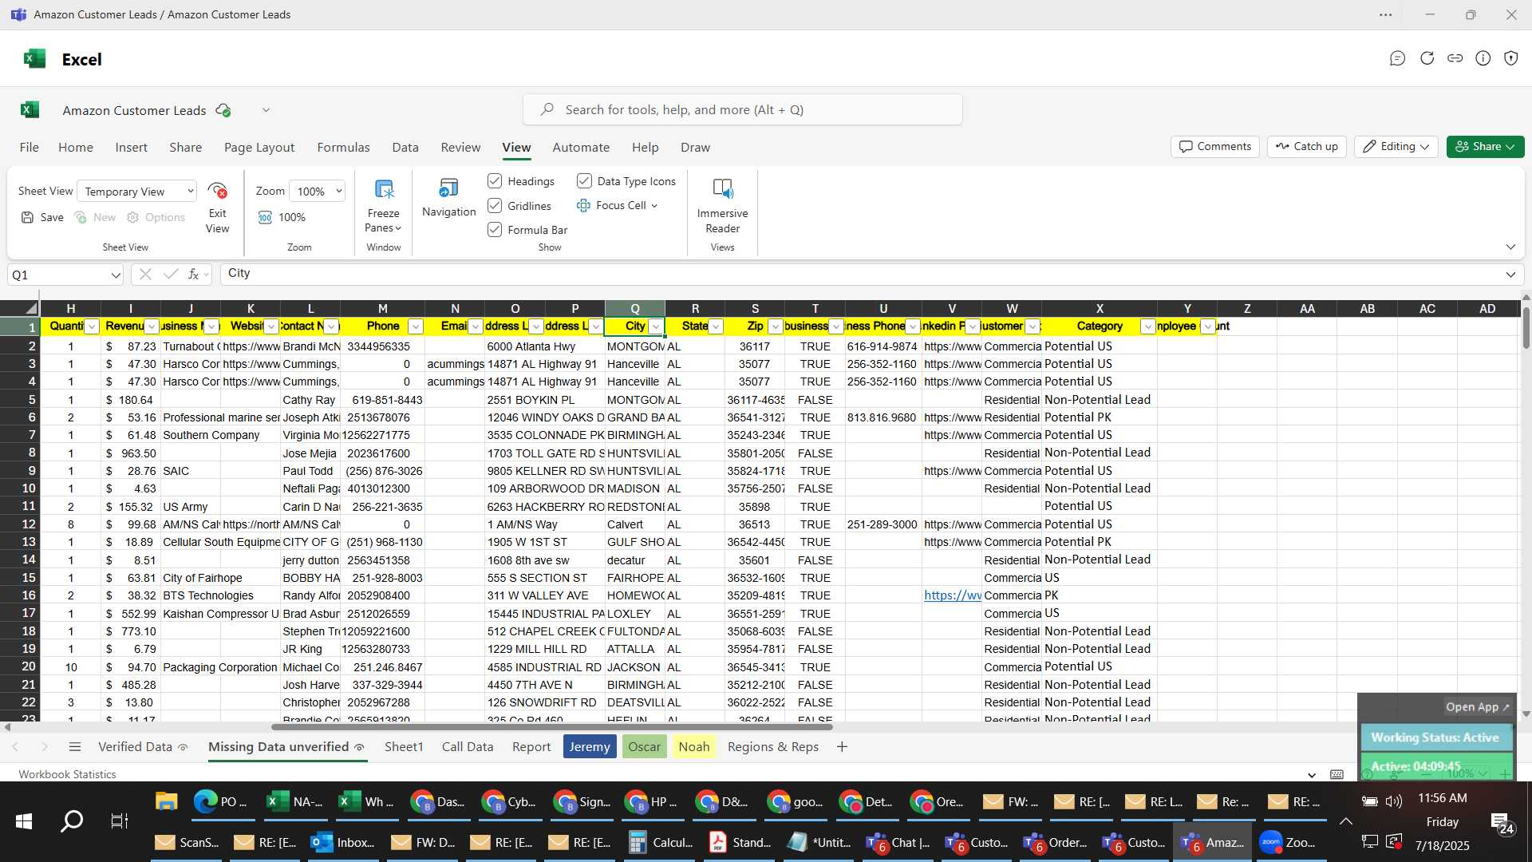This screenshot has width=1532, height=862.
Task: Click the horizontal scrollbar thumb
Action: click(x=552, y=727)
